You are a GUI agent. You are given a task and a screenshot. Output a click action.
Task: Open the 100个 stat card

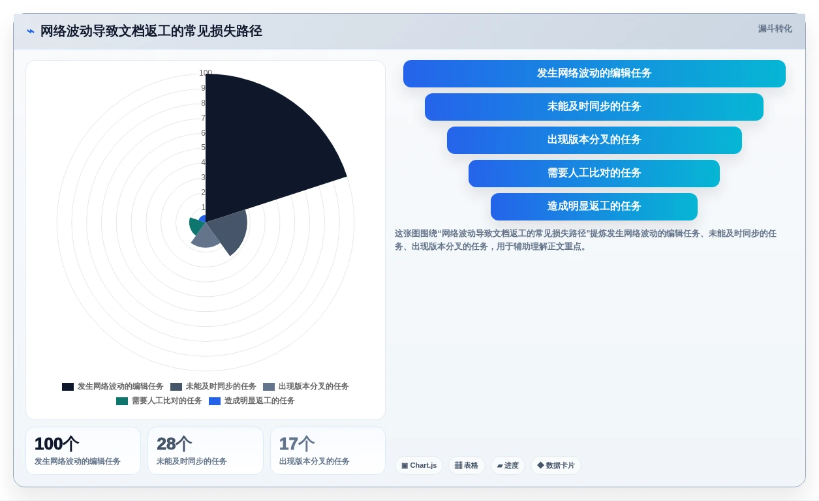83,451
